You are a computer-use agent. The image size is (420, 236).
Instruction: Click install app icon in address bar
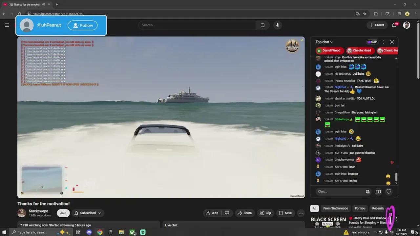tap(358, 14)
